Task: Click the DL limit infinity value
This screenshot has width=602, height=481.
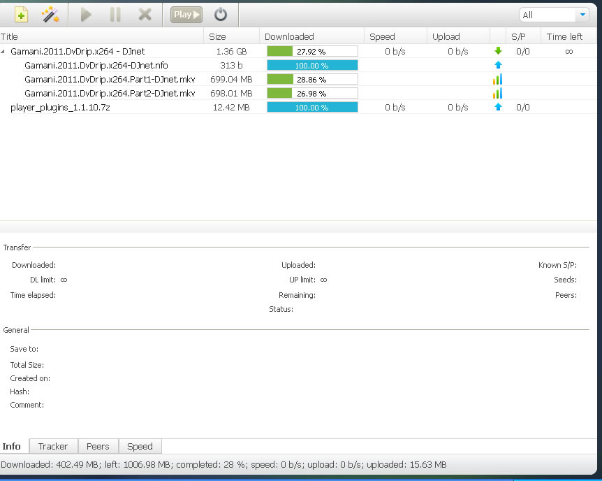Action: point(64,280)
